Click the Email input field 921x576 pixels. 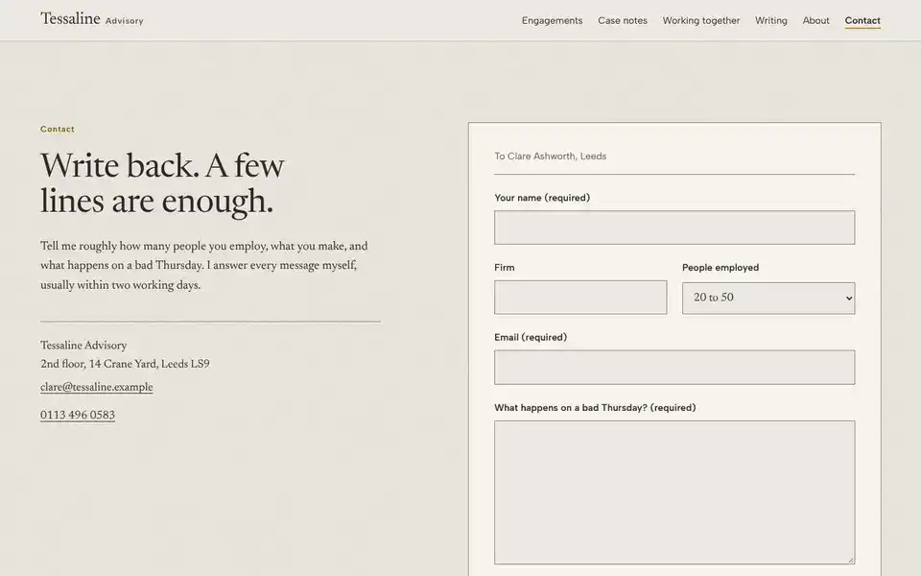click(674, 368)
